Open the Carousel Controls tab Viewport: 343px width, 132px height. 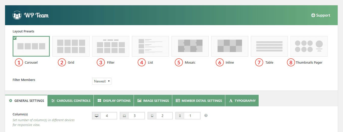pos(70,101)
